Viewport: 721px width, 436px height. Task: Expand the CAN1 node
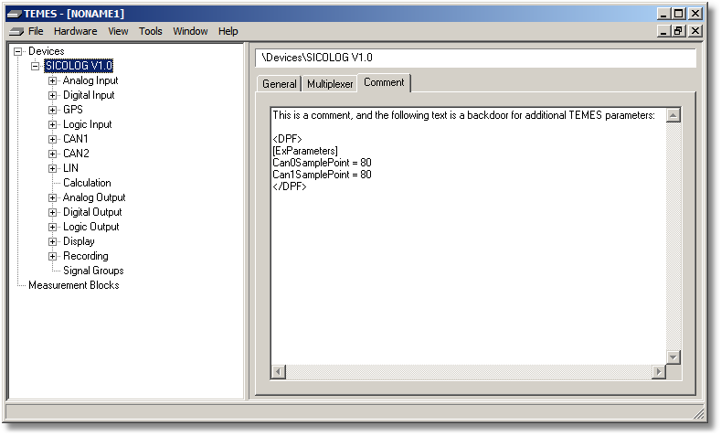point(52,139)
